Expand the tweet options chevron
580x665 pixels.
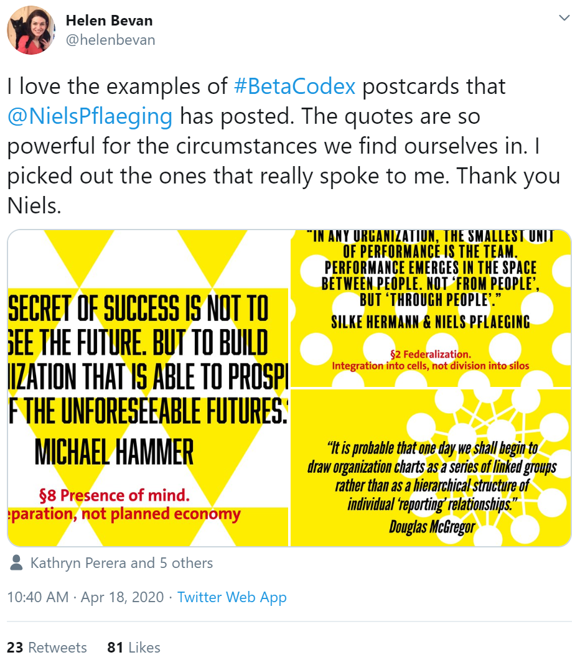(x=564, y=18)
